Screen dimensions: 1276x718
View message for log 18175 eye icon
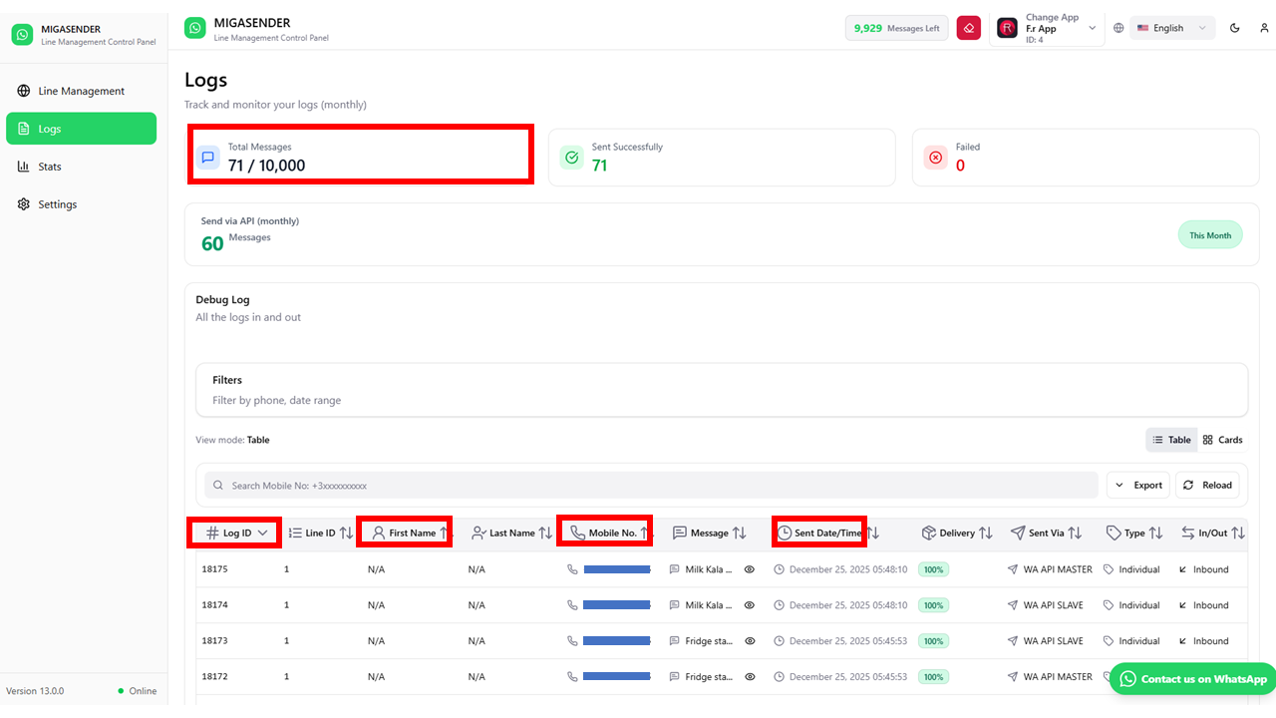point(750,569)
